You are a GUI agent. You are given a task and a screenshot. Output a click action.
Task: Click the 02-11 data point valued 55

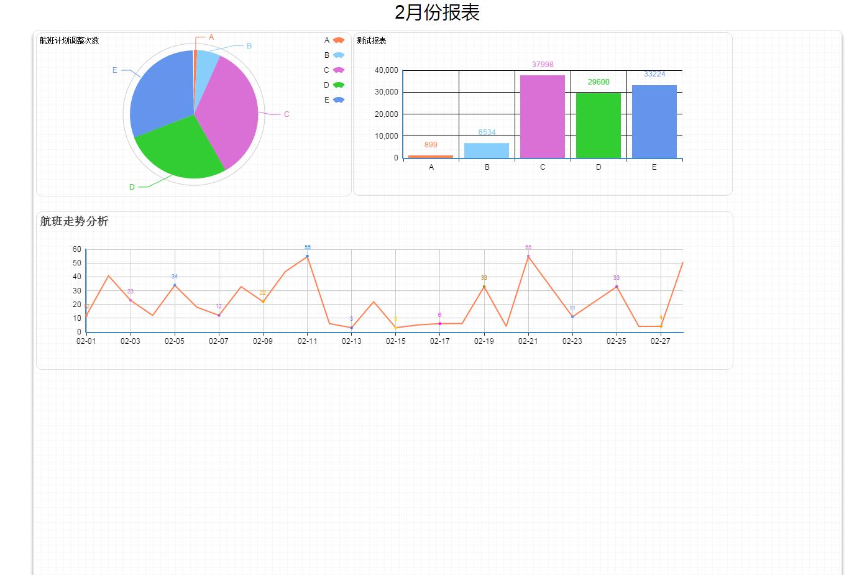click(x=307, y=256)
